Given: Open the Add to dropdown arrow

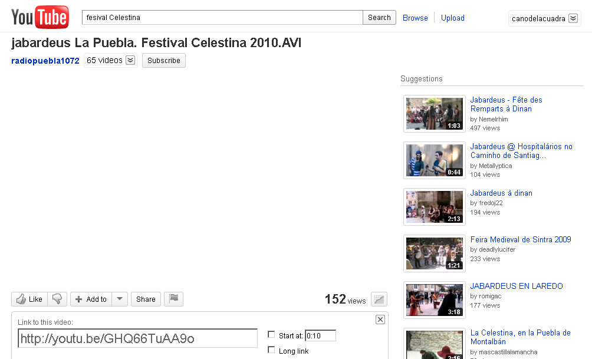Looking at the screenshot, I should click(120, 299).
